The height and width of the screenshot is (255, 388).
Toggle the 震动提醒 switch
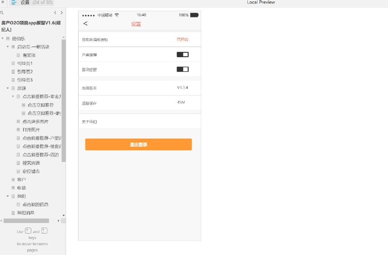183,69
